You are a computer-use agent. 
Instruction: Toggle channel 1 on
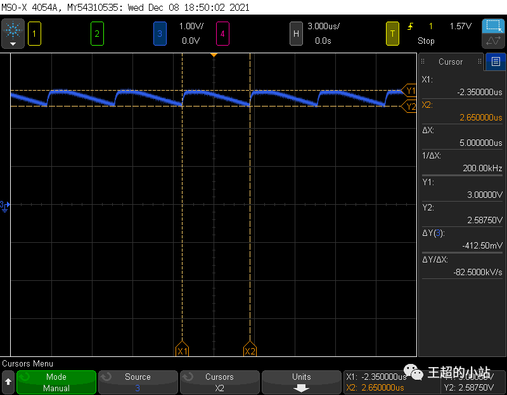pyautogui.click(x=34, y=34)
